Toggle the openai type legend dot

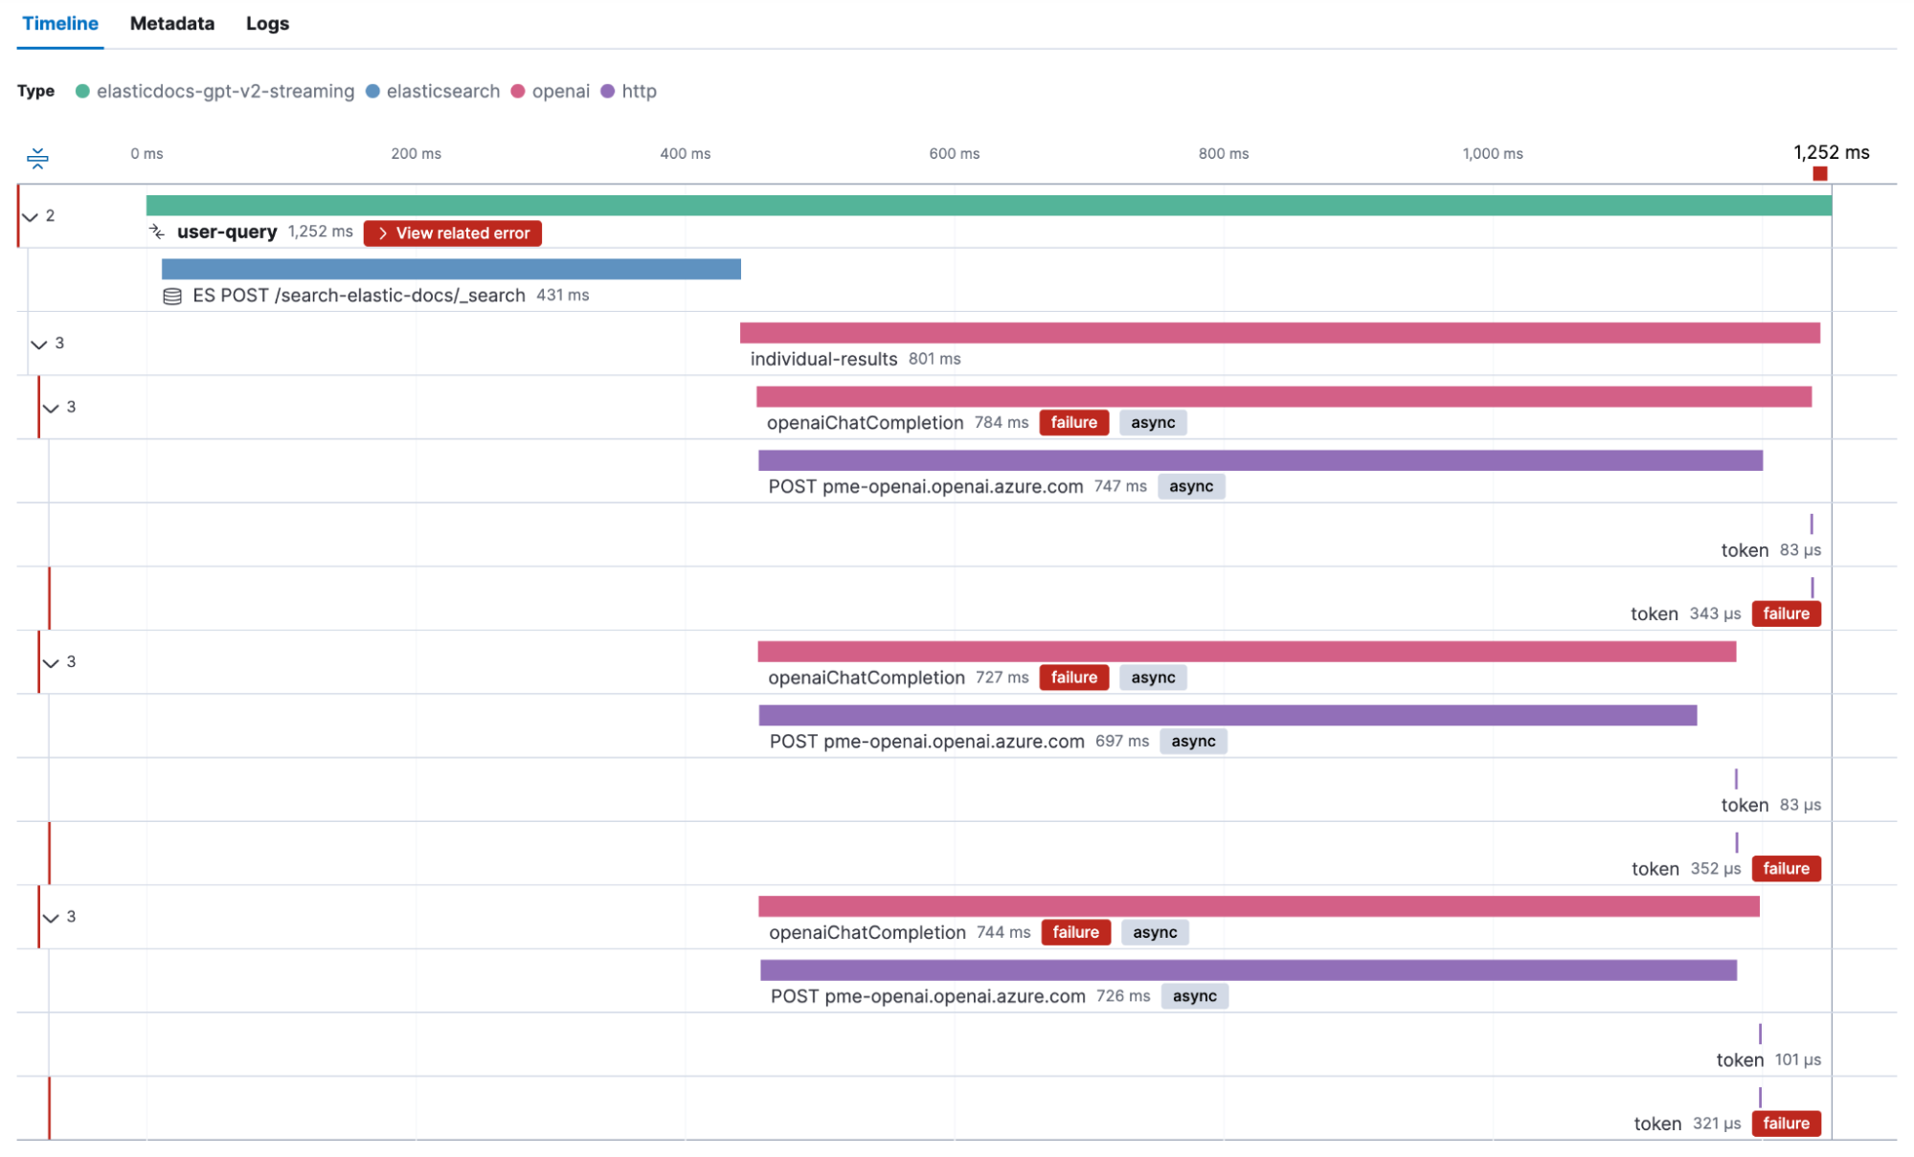click(518, 91)
